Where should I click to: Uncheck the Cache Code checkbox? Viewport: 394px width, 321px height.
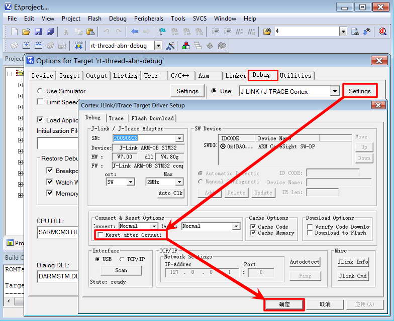point(253,227)
